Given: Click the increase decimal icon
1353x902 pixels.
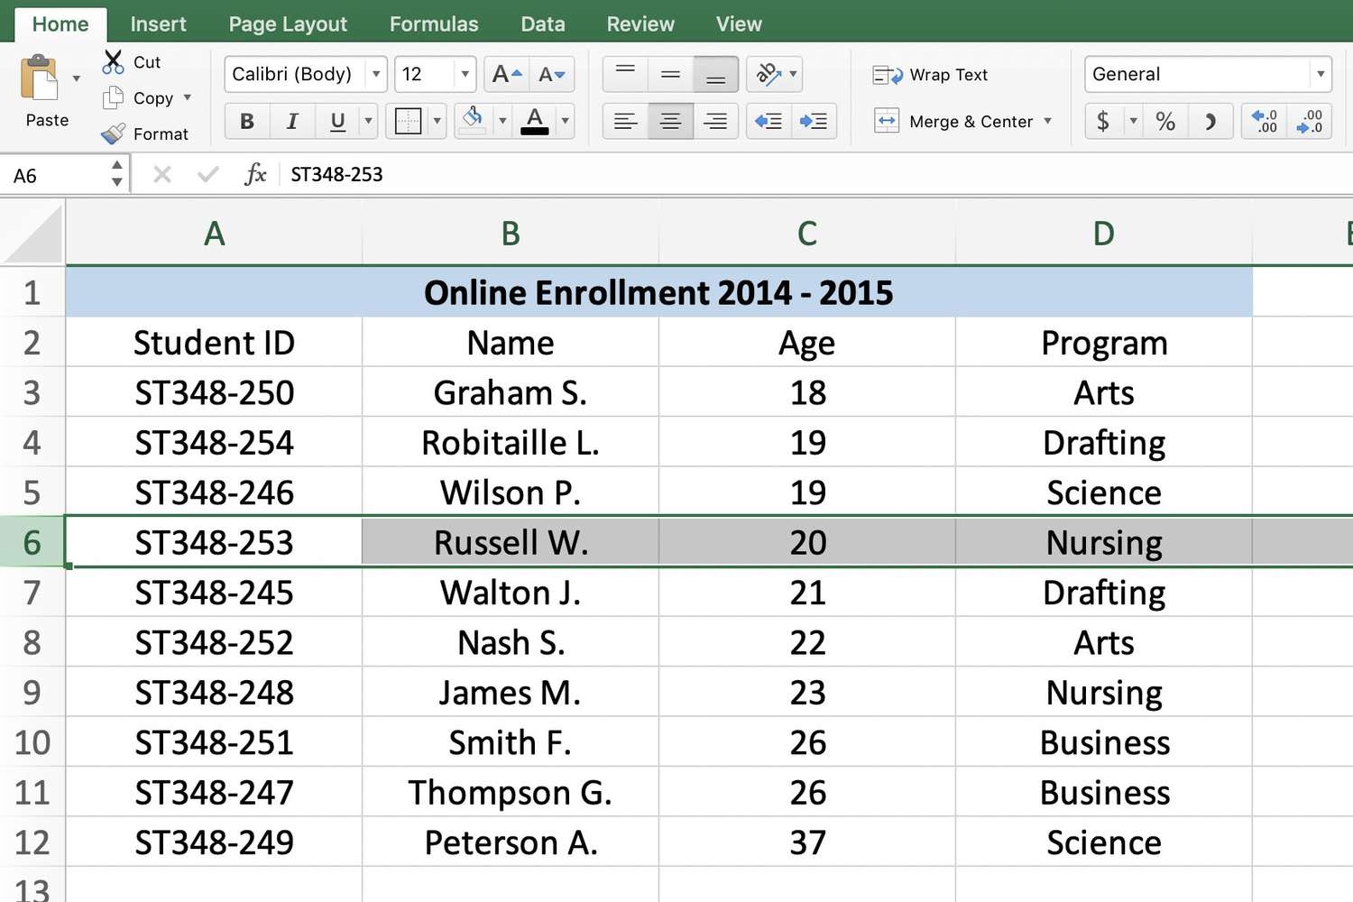Looking at the screenshot, I should [x=1265, y=121].
